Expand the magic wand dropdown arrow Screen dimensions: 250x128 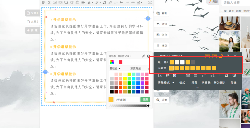point(100,2)
